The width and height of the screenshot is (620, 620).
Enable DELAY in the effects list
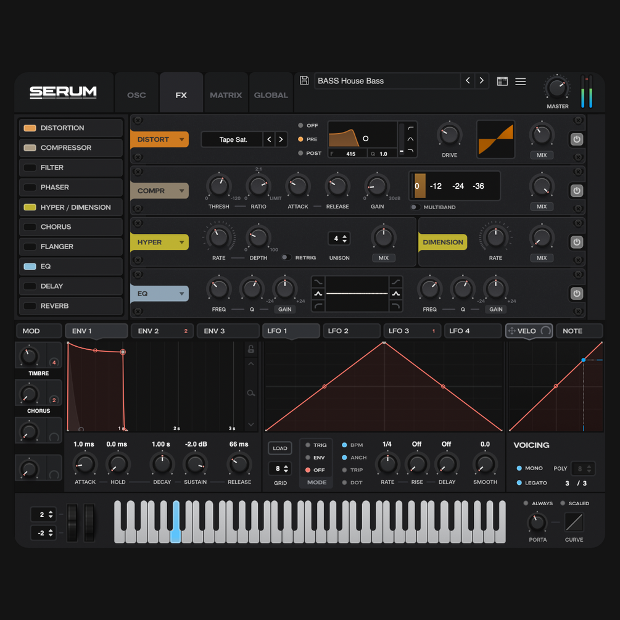pyautogui.click(x=71, y=286)
